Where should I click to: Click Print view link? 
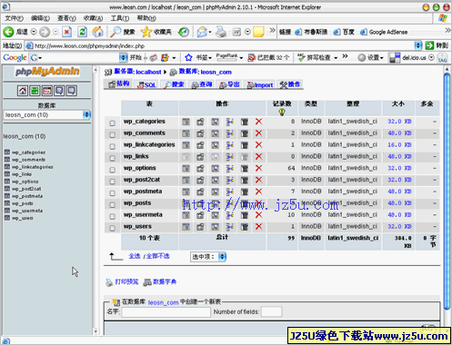126,282
